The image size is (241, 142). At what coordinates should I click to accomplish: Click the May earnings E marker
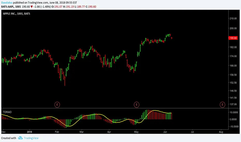(x=137, y=105)
